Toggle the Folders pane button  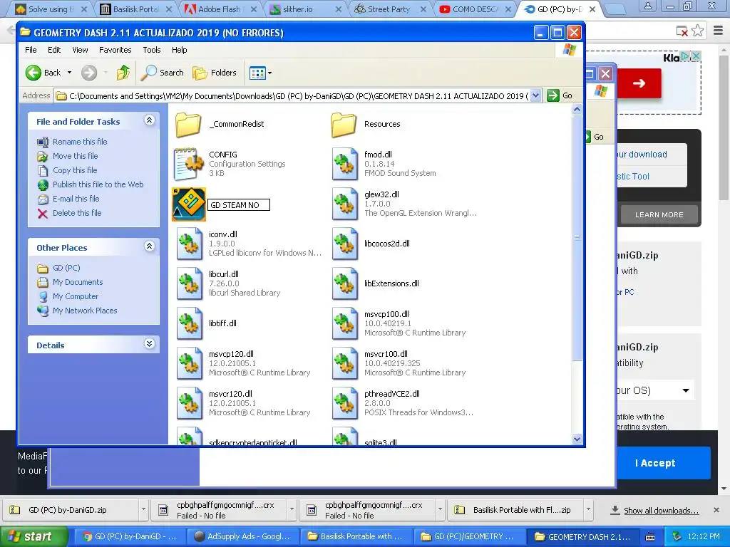click(215, 73)
